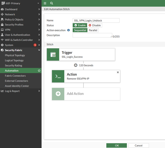Click the Cancel button
Screen dimensions: 165x148
[139, 145]
